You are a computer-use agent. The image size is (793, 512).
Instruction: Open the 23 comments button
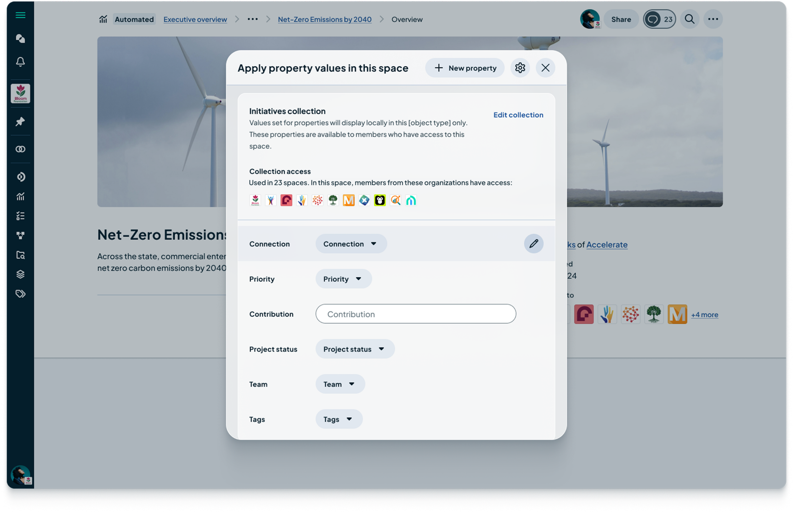pyautogui.click(x=659, y=19)
